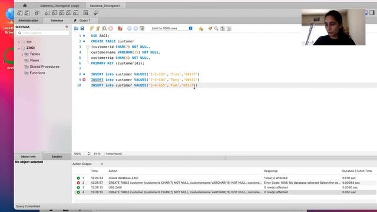Stop the running query
Image resolution: width=377 pixels, height=212 pixels.
point(111,28)
